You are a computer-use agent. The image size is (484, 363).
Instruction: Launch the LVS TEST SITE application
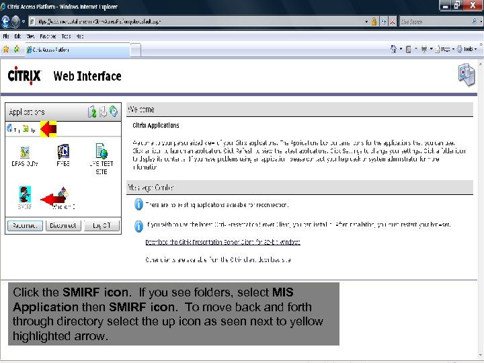(102, 159)
